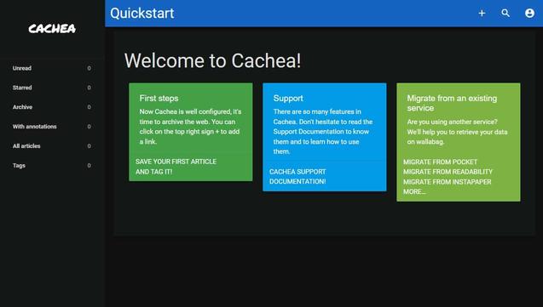Click the plus icon to add a link
The width and height of the screenshot is (543, 307).
tap(482, 13)
